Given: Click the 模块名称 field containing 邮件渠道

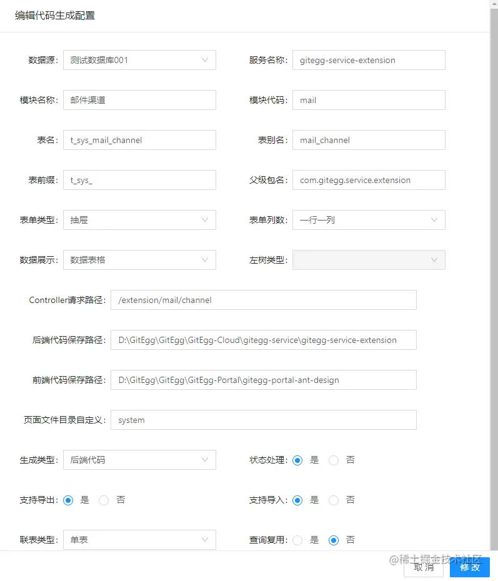Looking at the screenshot, I should (x=139, y=100).
